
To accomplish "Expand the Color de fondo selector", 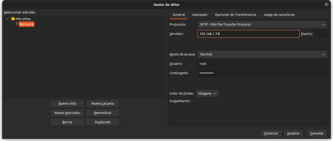I will (x=207, y=93).
